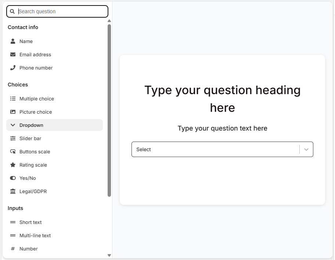The width and height of the screenshot is (335, 260).
Task: Click the Number input hash icon
Action: pos(12,249)
